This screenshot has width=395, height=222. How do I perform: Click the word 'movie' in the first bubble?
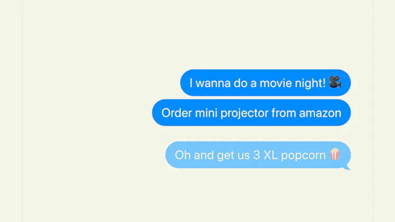coord(275,83)
